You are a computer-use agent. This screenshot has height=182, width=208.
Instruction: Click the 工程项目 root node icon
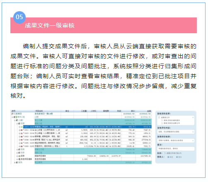click(x=12, y=114)
